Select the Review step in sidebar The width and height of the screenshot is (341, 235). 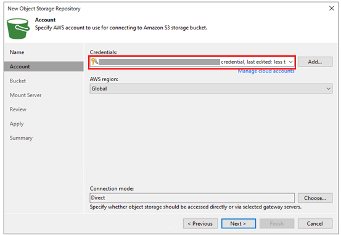[18, 110]
